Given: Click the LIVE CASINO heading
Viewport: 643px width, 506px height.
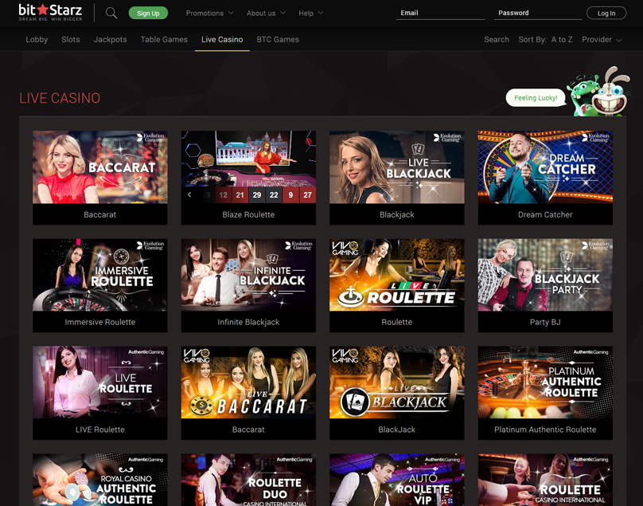Looking at the screenshot, I should coord(60,98).
